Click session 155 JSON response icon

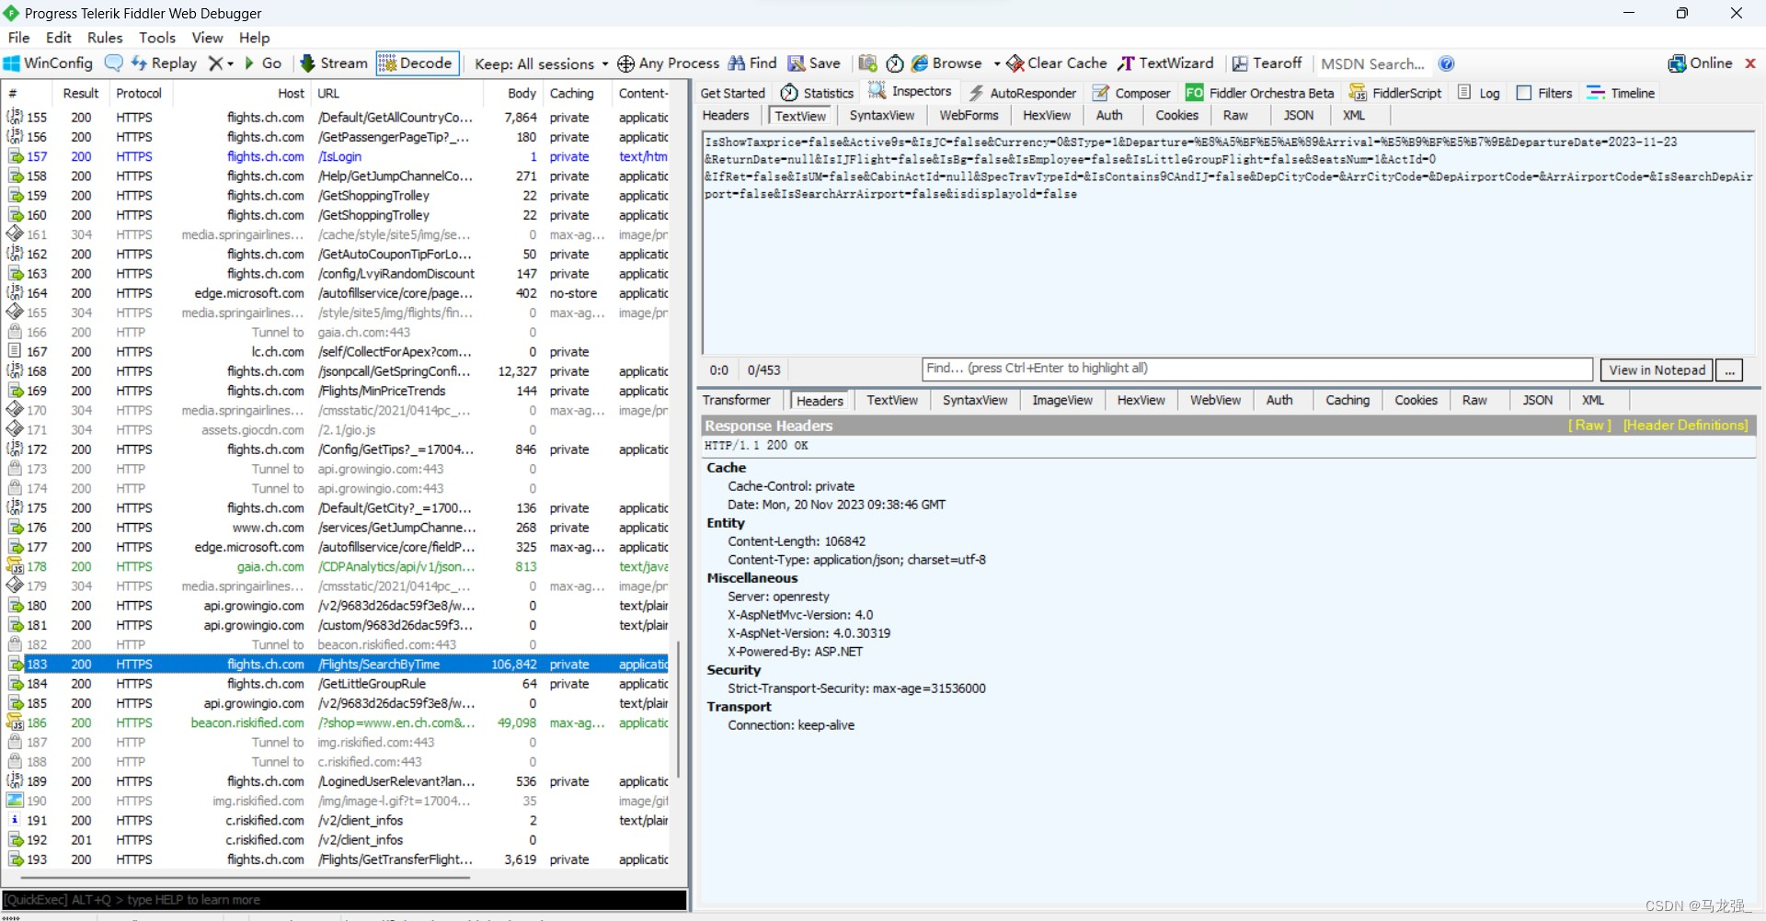pyautogui.click(x=15, y=118)
